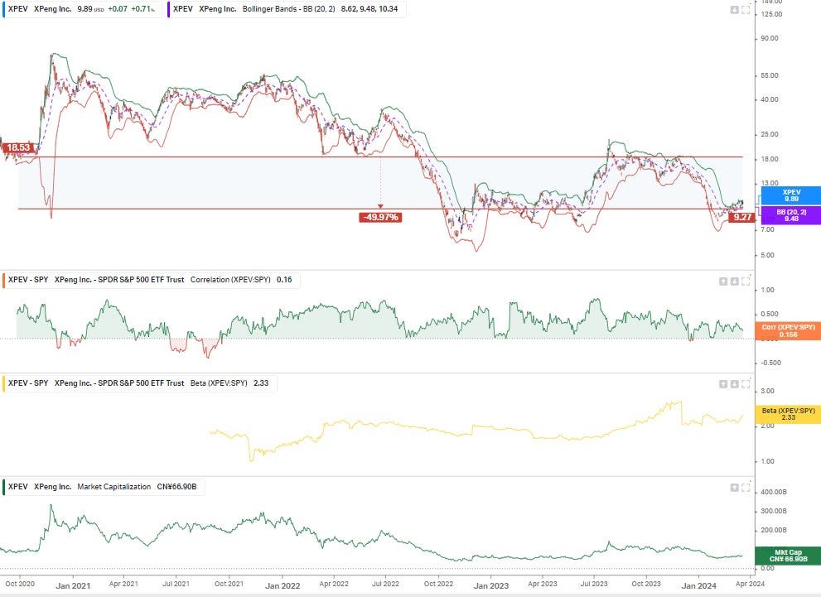Move the Correlation pane up

pos(723,282)
